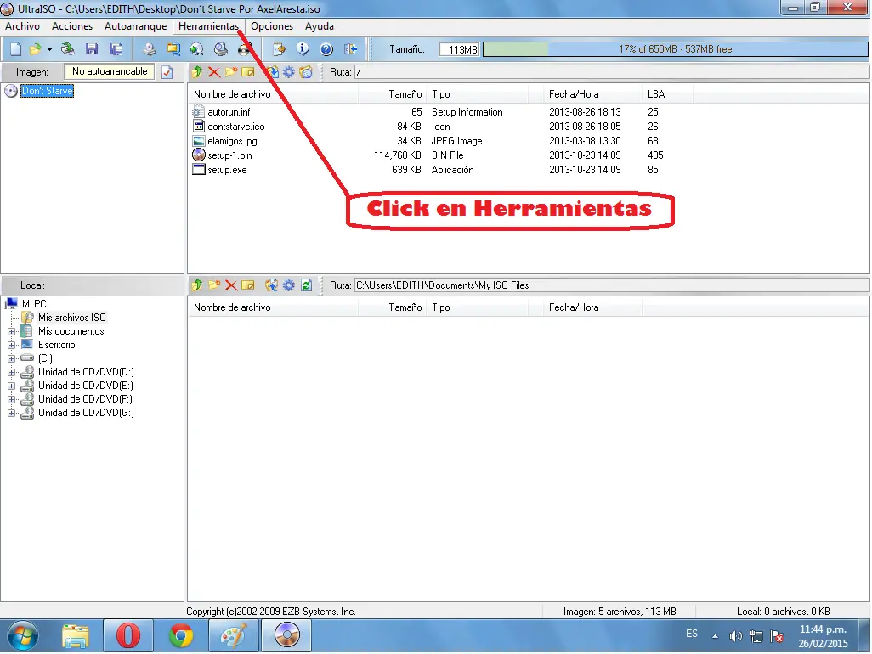Expand Unidad de CD/DVD(G:) node

coord(11,414)
